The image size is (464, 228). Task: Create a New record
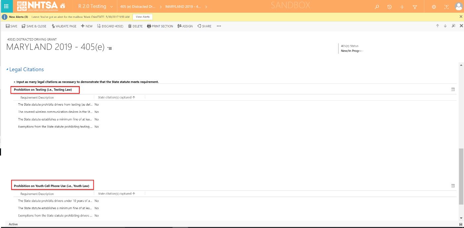[87, 26]
